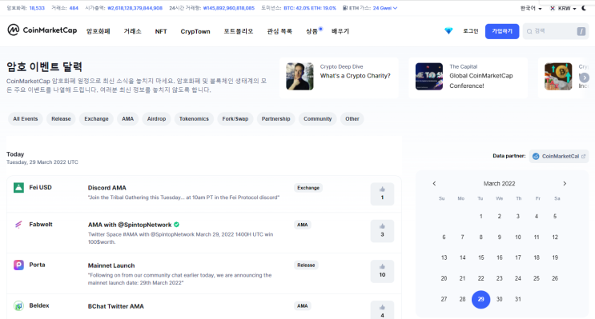Viewport: 595px width, 319px height.
Task: Upvote the Beldex BChat Twitter AMA event
Action: coord(382,310)
